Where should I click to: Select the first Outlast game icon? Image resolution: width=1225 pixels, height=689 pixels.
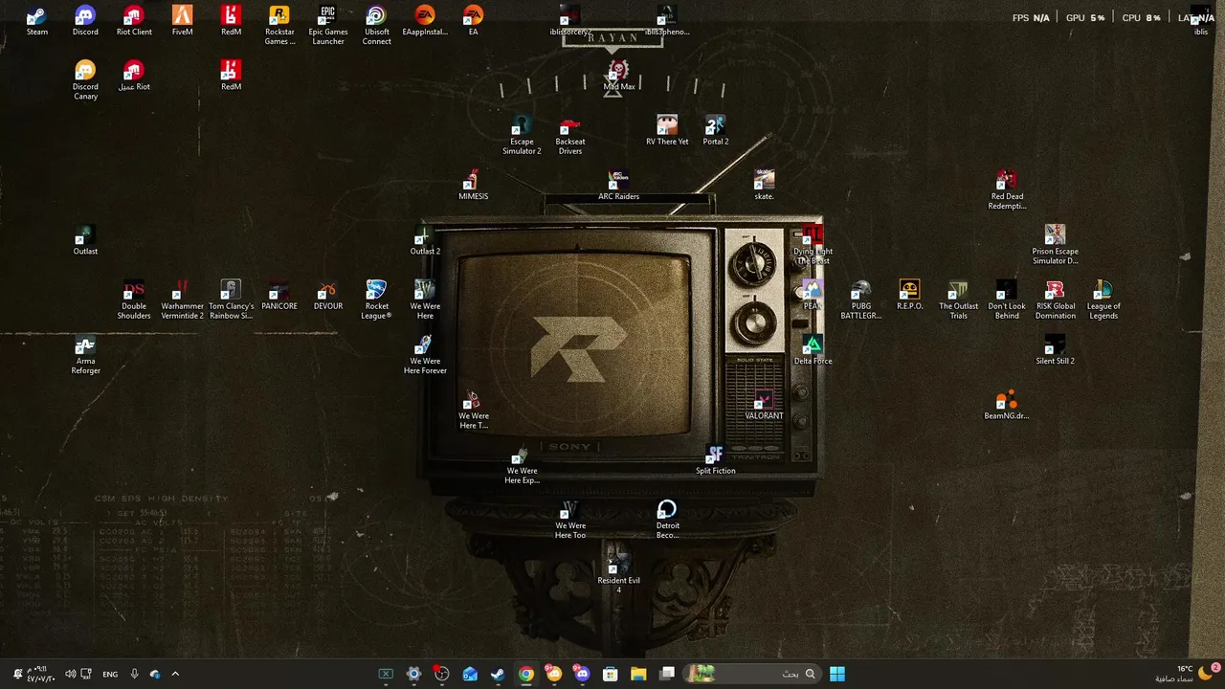pos(85,240)
